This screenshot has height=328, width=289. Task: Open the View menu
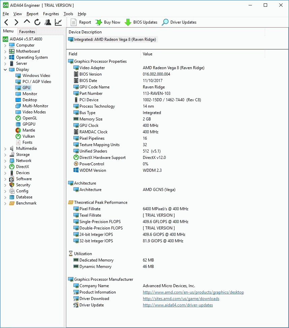(x=18, y=14)
